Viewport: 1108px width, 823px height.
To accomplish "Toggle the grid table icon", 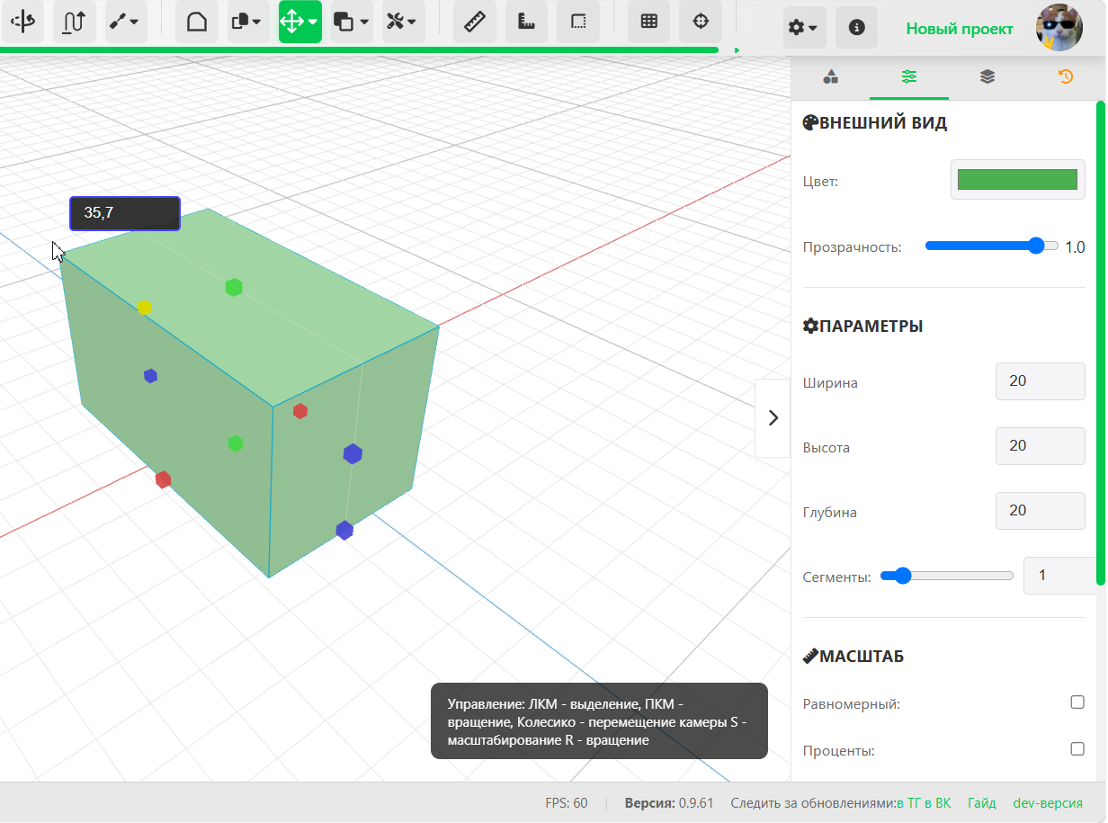I will (x=648, y=22).
